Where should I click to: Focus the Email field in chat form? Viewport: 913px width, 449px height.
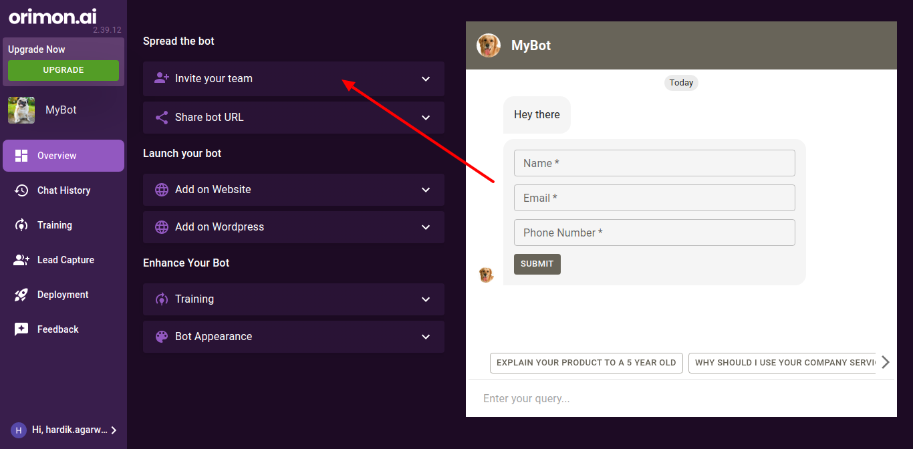tap(654, 198)
